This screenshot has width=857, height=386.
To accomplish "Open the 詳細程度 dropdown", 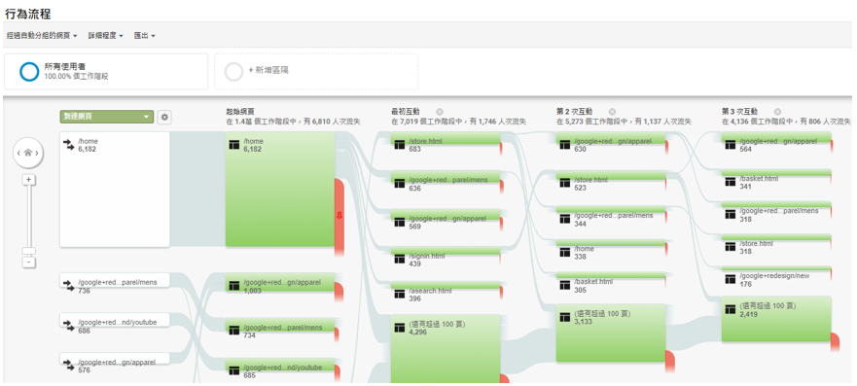I will 105,35.
